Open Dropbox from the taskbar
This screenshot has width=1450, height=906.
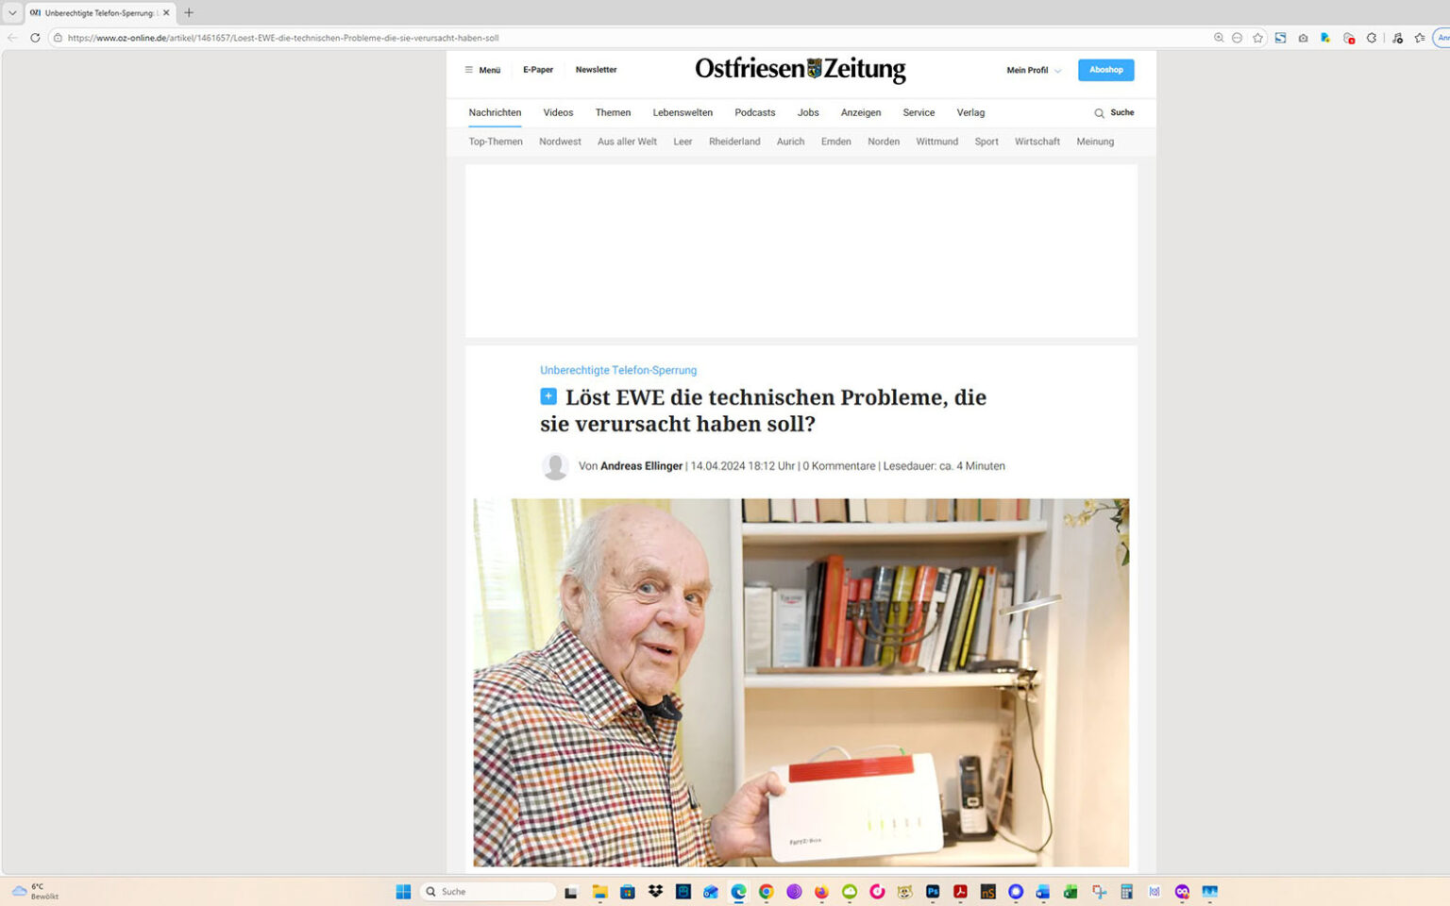[655, 892]
